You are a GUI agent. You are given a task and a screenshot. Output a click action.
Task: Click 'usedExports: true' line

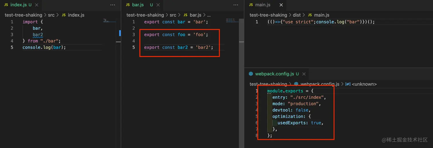point(300,123)
